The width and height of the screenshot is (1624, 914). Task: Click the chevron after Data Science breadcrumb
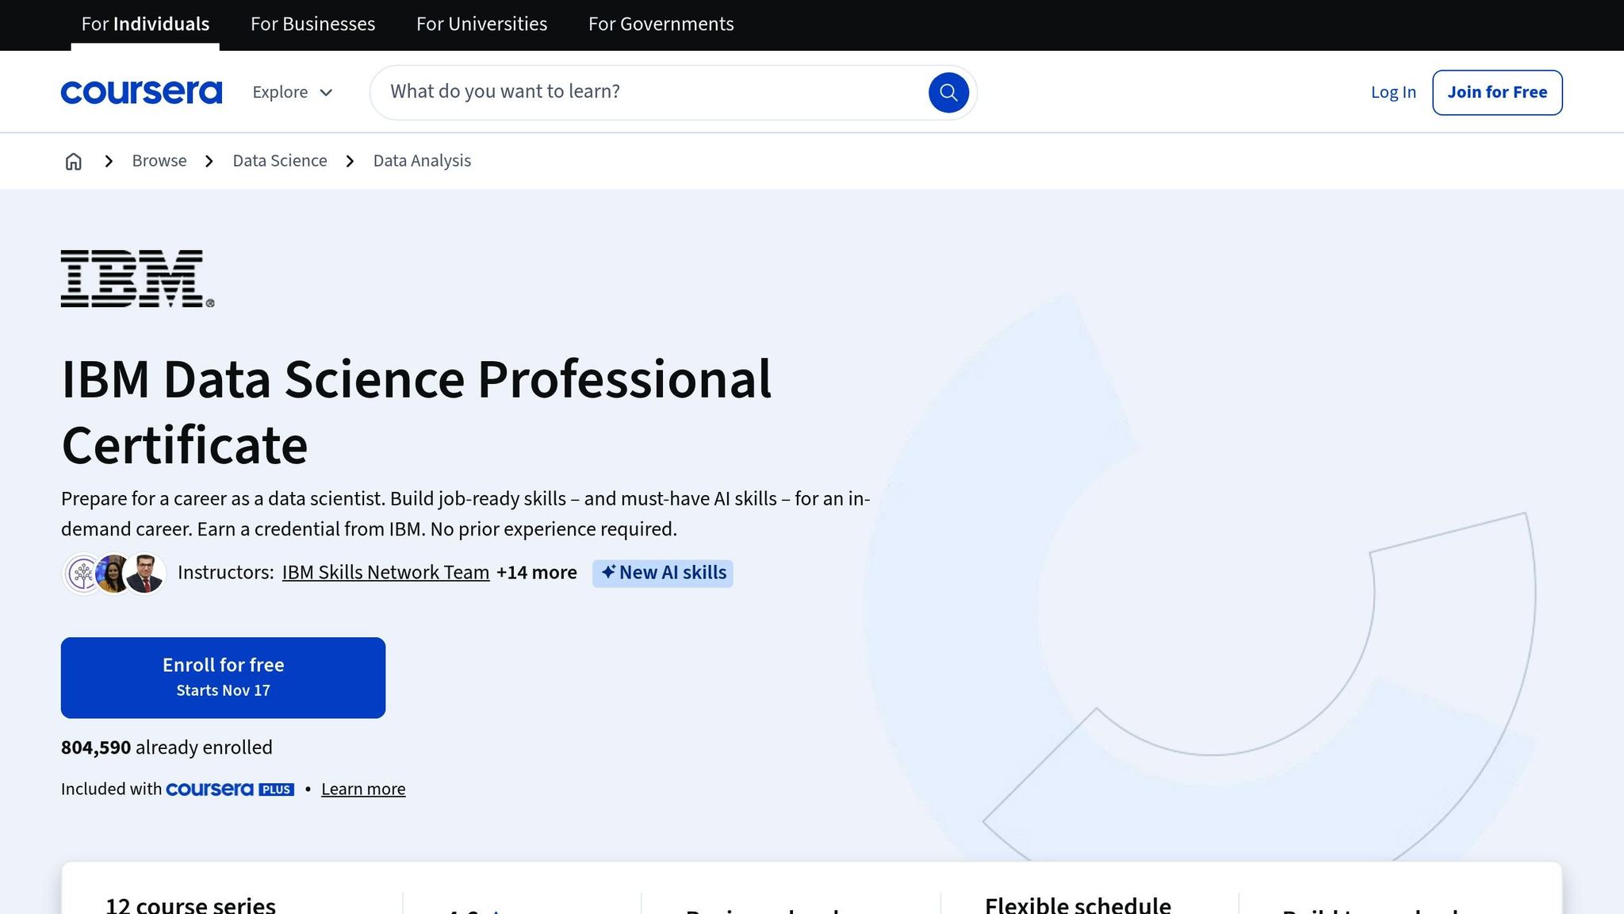(350, 160)
